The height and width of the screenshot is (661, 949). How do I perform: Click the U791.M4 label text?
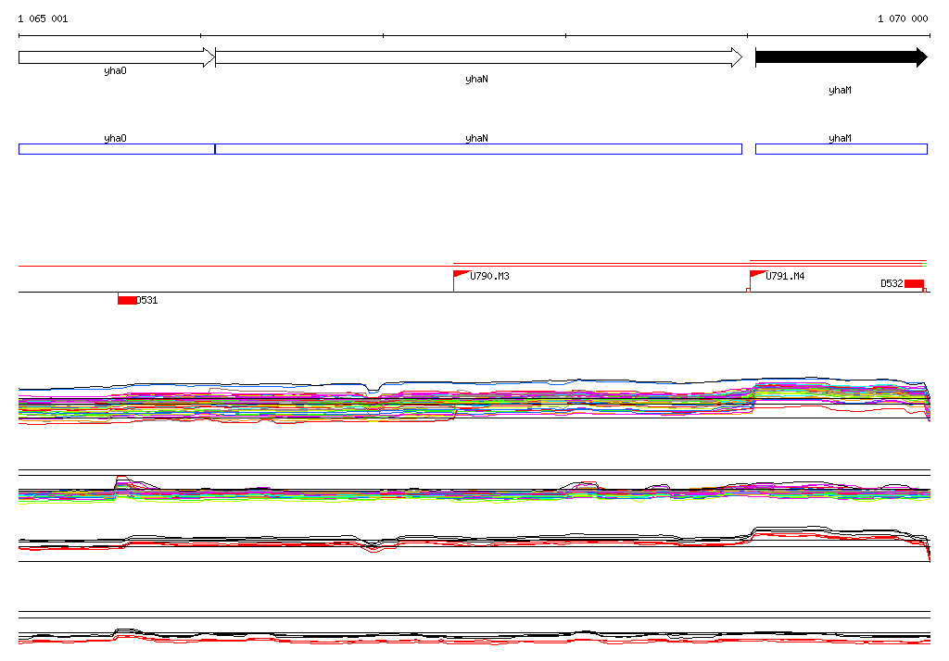785,277
